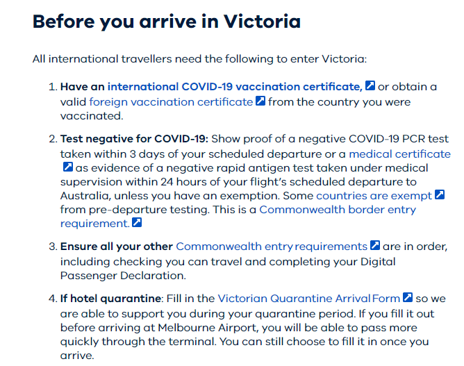
Task: Open the medical certificate link
Action: (x=400, y=154)
